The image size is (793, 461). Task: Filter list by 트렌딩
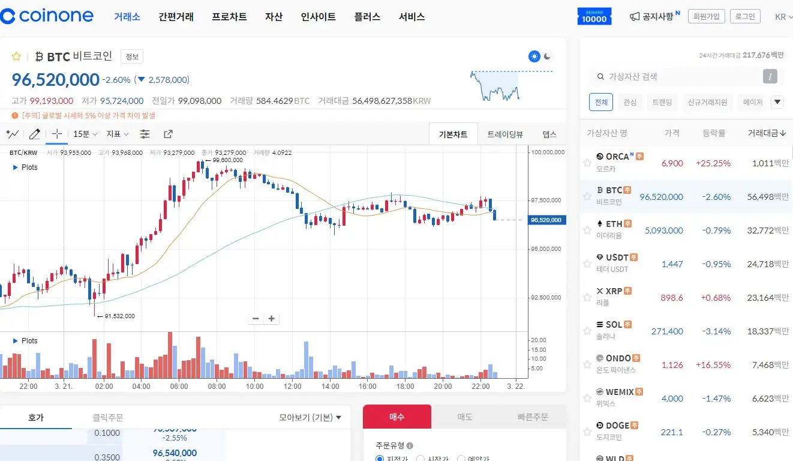662,102
